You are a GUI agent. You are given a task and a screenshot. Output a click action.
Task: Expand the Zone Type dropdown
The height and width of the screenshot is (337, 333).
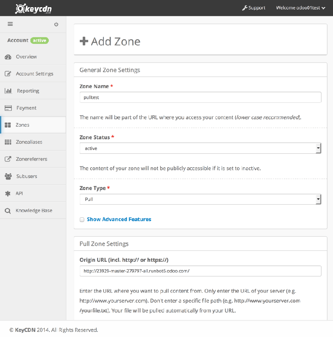200,199
